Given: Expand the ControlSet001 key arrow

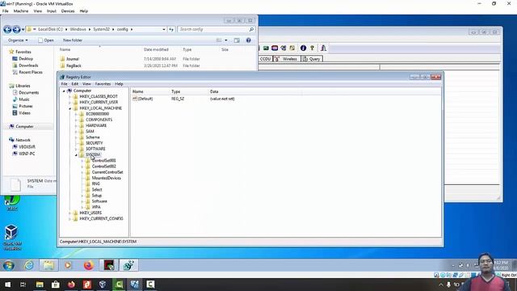Looking at the screenshot, I should pos(82,161).
